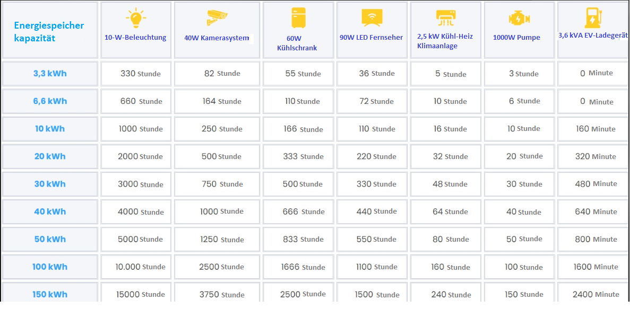This screenshot has height=326, width=630.
Task: Click the air conditioner icon
Action: [x=445, y=18]
